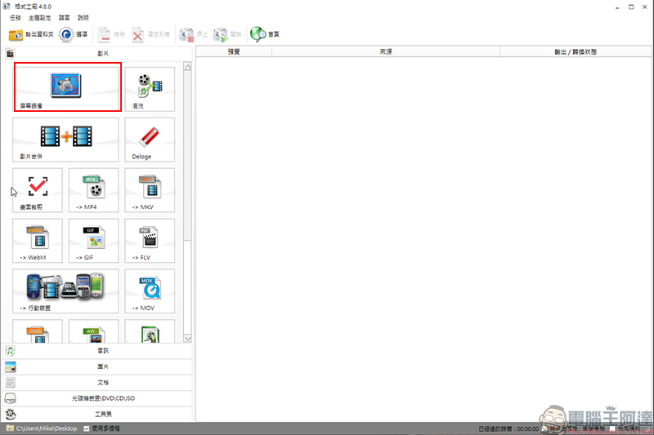The width and height of the screenshot is (654, 435).
Task: Click the video panel scroll-up arrow
Action: point(188,67)
